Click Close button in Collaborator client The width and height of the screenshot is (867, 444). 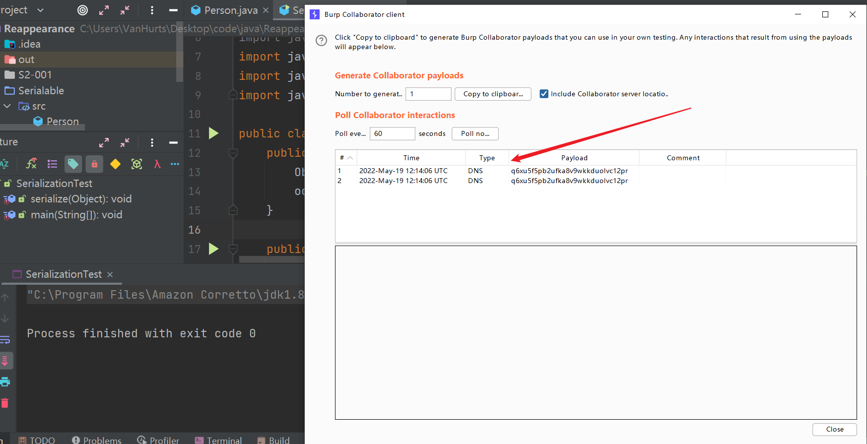click(x=835, y=429)
